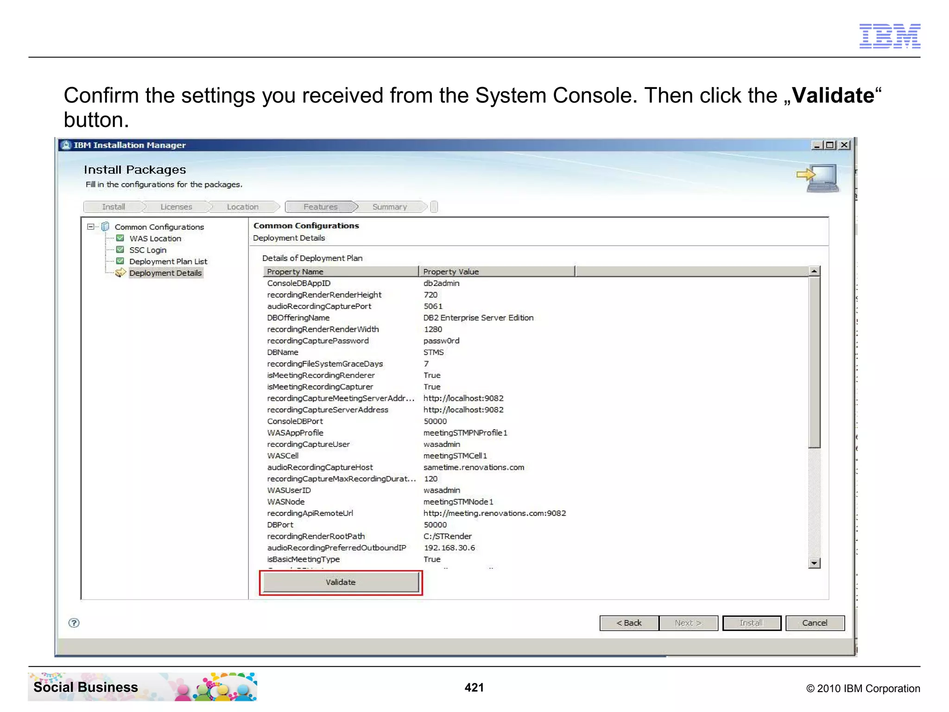The height and width of the screenshot is (712, 949).
Task: Cancel the installation wizard
Action: [x=815, y=623]
